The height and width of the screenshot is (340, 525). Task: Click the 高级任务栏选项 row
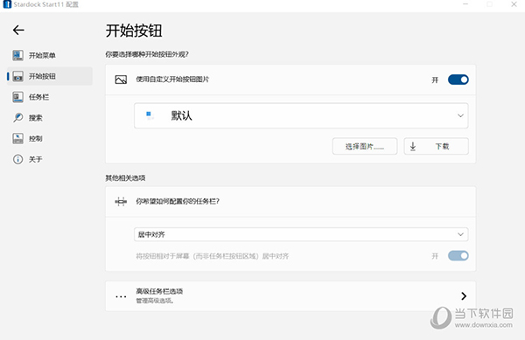point(290,296)
